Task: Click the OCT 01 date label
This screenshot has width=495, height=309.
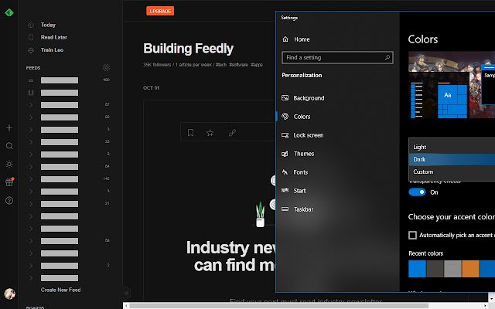Action: click(x=152, y=87)
